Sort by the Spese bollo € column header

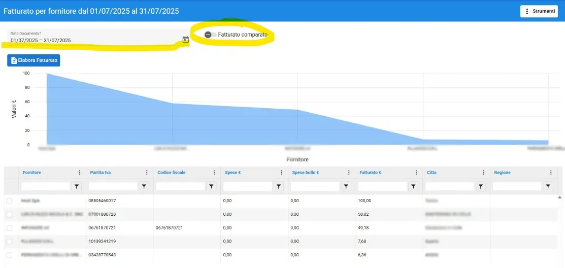305,173
